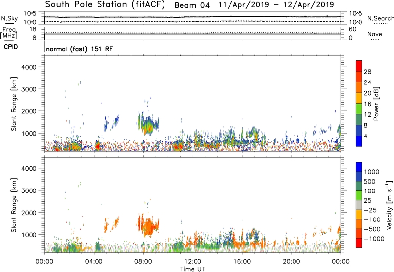The height and width of the screenshot is (272, 394).
Task: Click the 500 velocity colorbar tick label
Action: pyautogui.click(x=370, y=182)
